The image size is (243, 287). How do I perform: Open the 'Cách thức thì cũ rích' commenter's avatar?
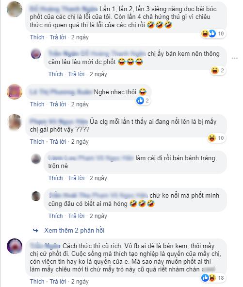(x=15, y=246)
